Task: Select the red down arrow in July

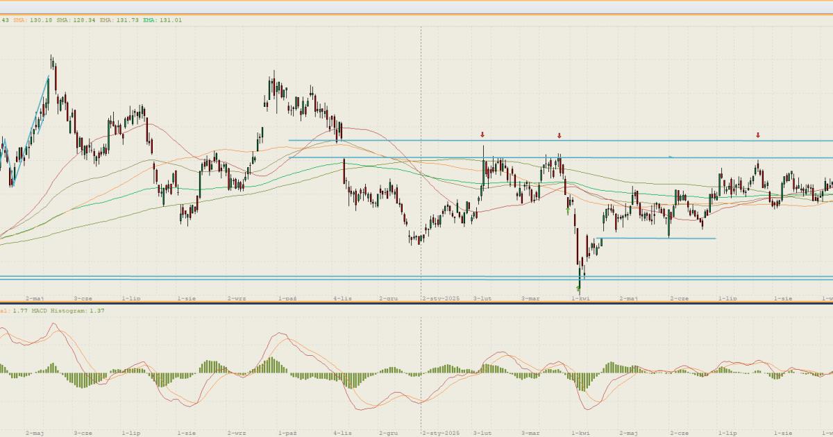Action: point(758,135)
